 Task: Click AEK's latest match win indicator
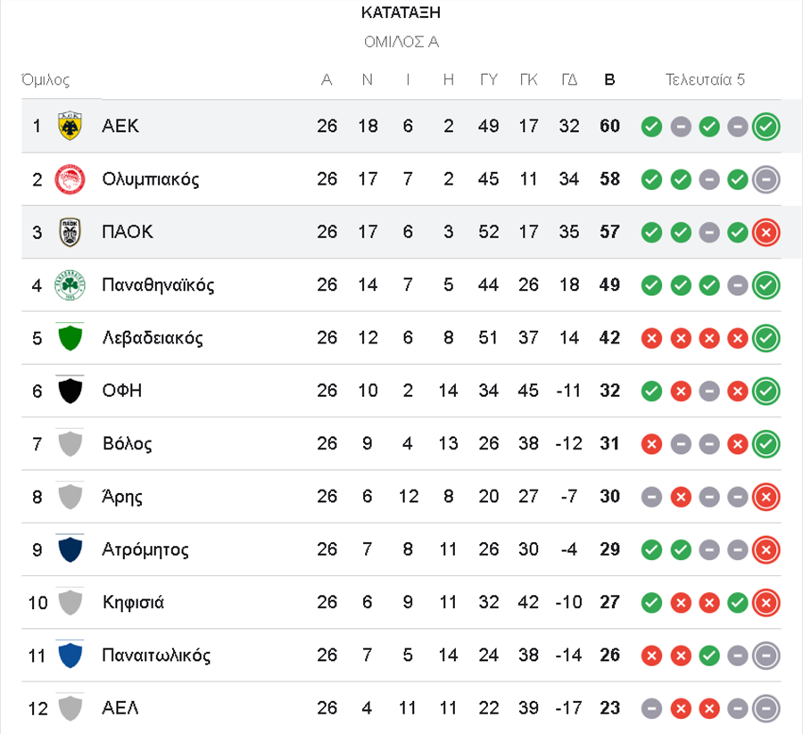766,127
